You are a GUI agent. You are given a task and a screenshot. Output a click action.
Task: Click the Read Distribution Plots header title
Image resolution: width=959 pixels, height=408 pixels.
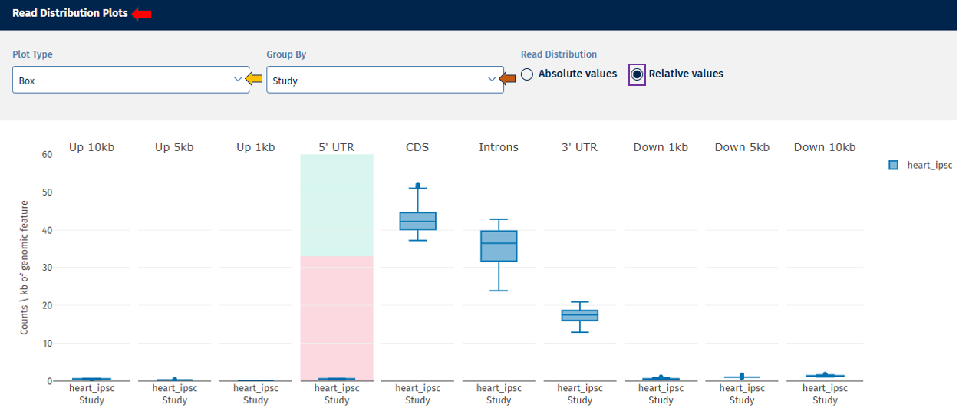point(70,14)
